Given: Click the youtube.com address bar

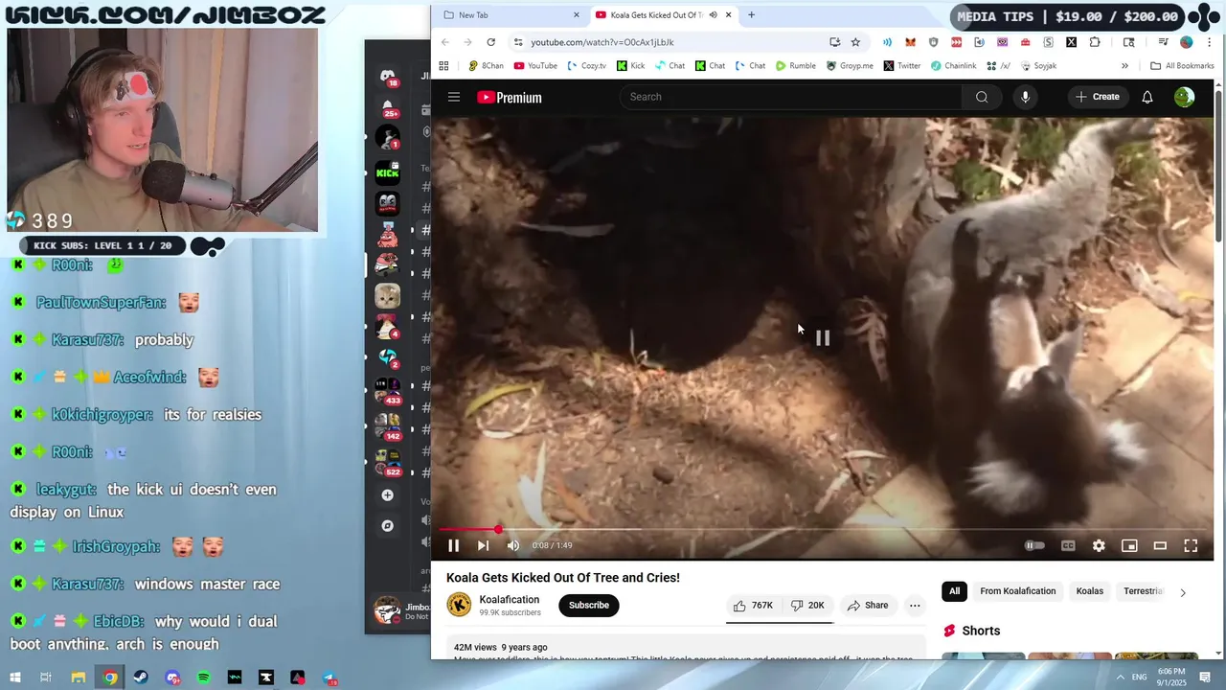Looking at the screenshot, I should pos(670,42).
